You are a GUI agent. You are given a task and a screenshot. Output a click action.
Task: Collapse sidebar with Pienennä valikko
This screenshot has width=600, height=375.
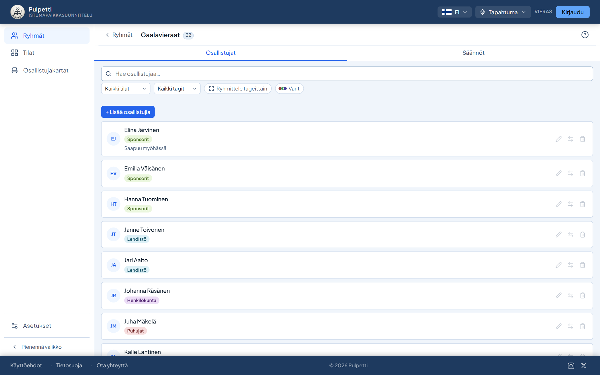click(x=37, y=347)
